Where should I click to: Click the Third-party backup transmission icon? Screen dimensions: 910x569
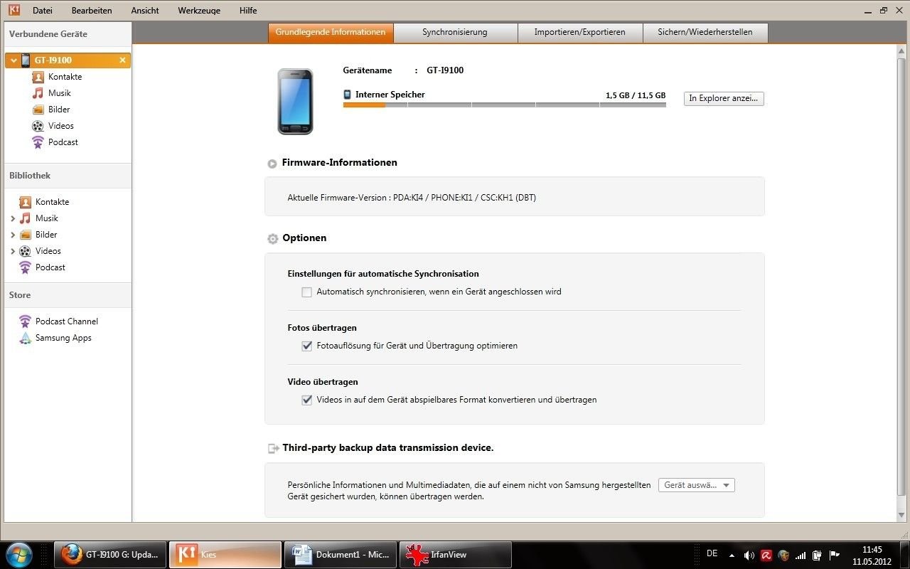[x=273, y=448]
